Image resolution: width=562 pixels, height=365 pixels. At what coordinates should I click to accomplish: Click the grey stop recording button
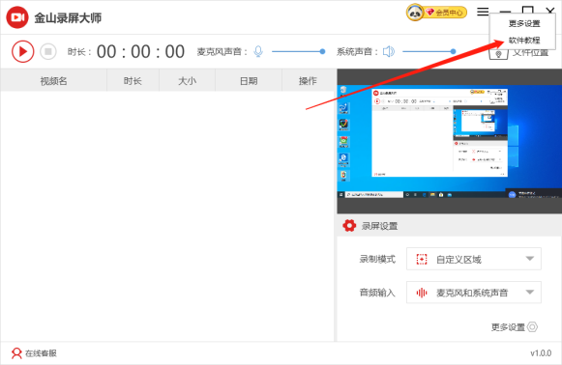coord(48,51)
